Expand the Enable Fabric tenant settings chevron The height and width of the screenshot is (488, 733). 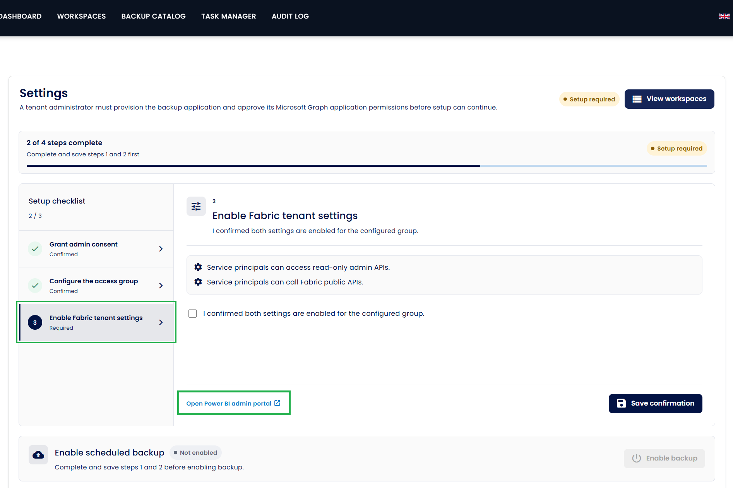[x=161, y=322]
